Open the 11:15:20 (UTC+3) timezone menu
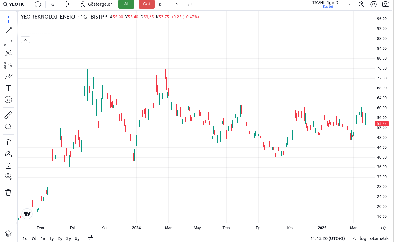Viewport: 395px width, 242px height. (328, 238)
